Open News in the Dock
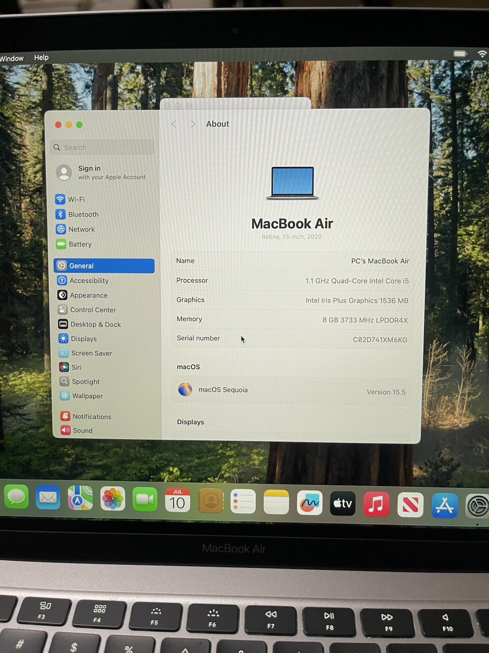 [410, 504]
